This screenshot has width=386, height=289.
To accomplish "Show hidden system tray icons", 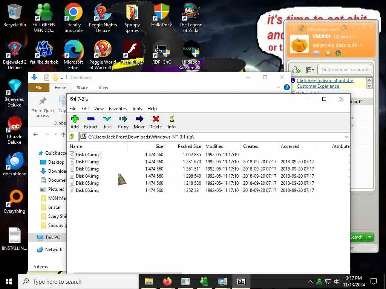I will tap(310, 281).
